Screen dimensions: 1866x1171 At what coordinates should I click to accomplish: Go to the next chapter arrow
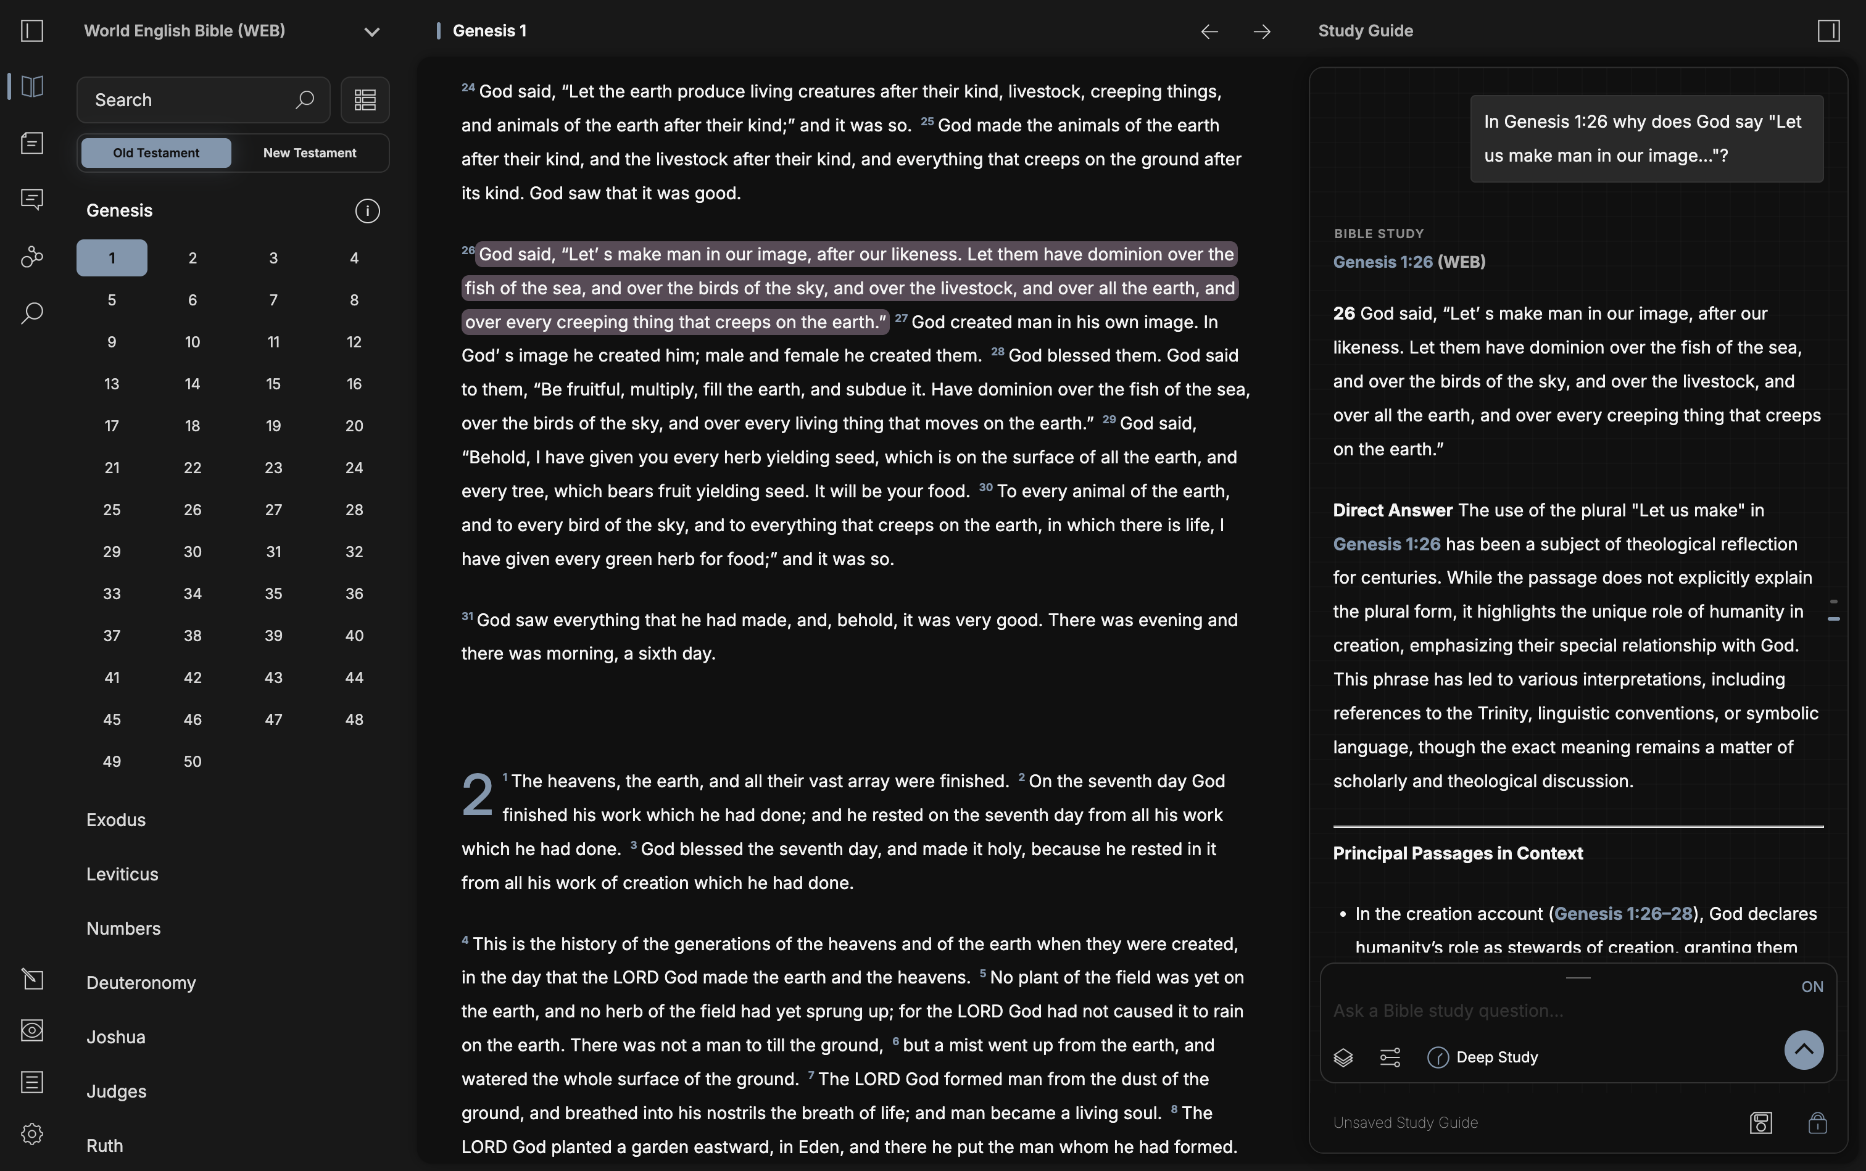(1262, 31)
